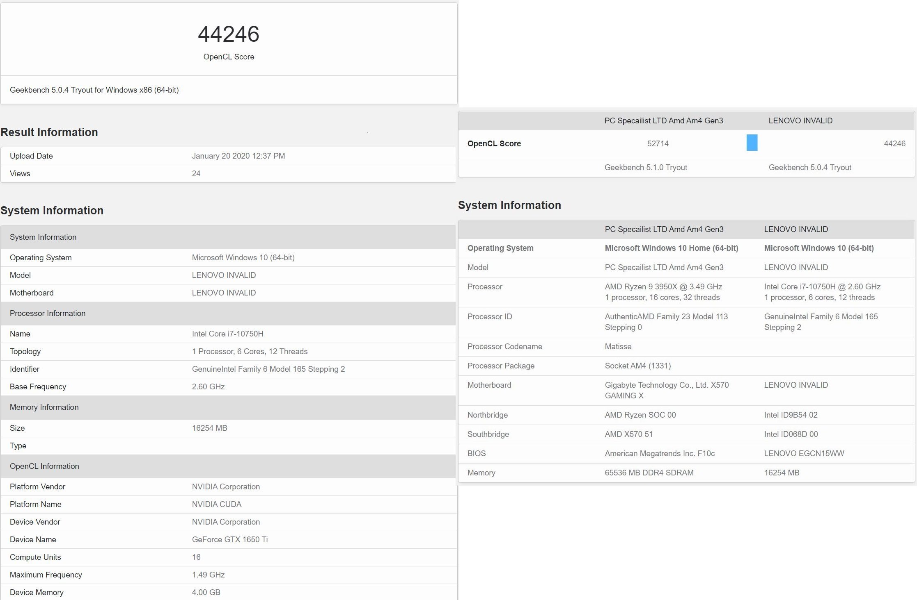Click the Geekbench 5.0.4 Tryout for Windows x86 line
Viewport: 917px width, 600px height.
94,90
